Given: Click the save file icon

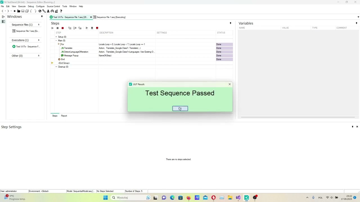Looking at the screenshot, I should coord(23,11).
